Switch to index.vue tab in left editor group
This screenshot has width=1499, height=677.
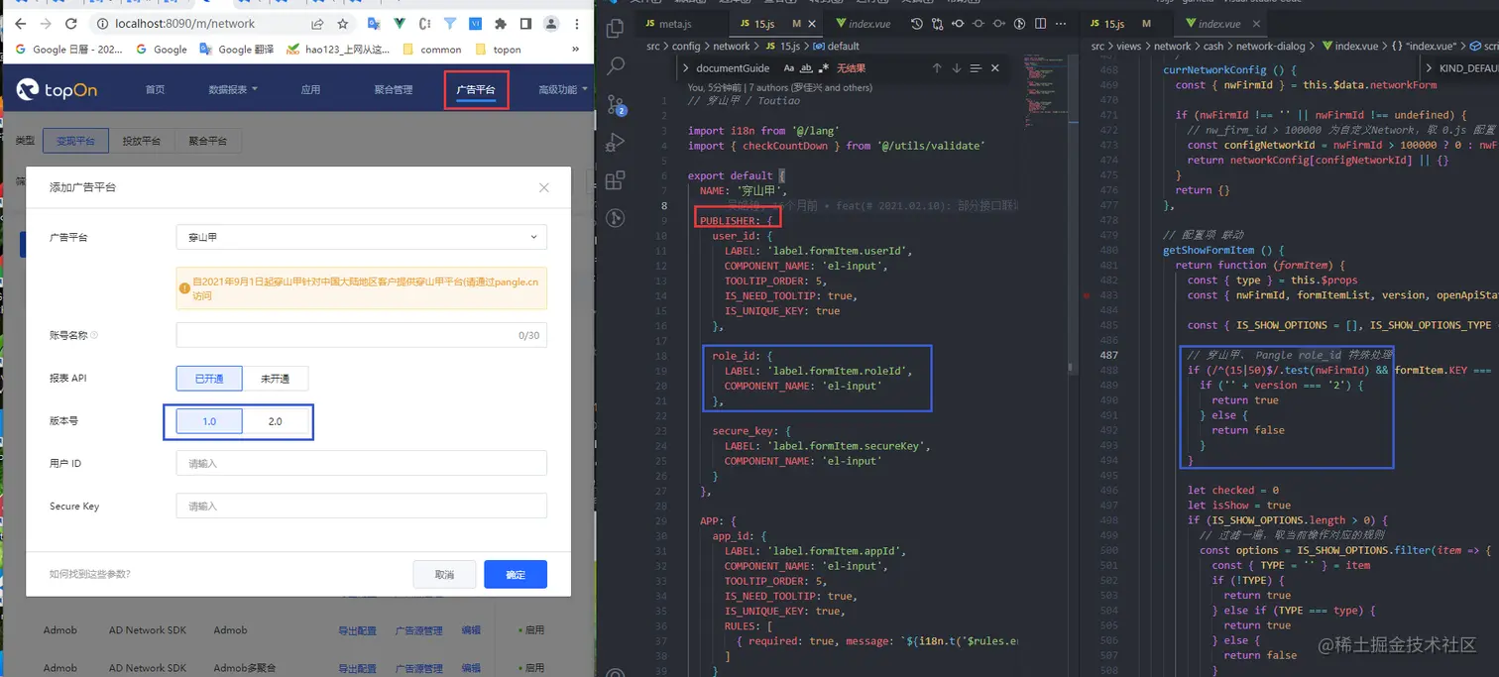pyautogui.click(x=865, y=23)
